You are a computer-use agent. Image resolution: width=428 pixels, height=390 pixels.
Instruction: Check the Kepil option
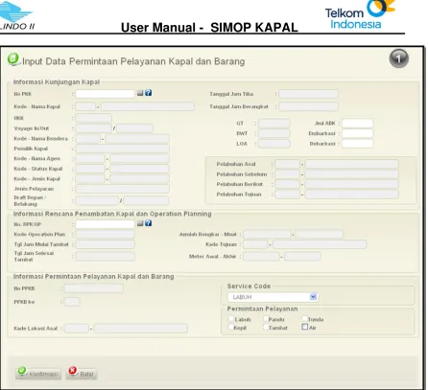(231, 327)
